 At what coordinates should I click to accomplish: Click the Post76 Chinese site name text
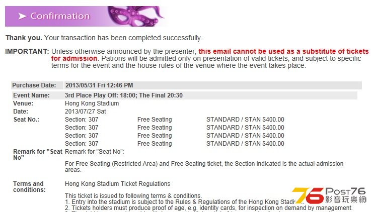pyautogui.click(x=346, y=199)
